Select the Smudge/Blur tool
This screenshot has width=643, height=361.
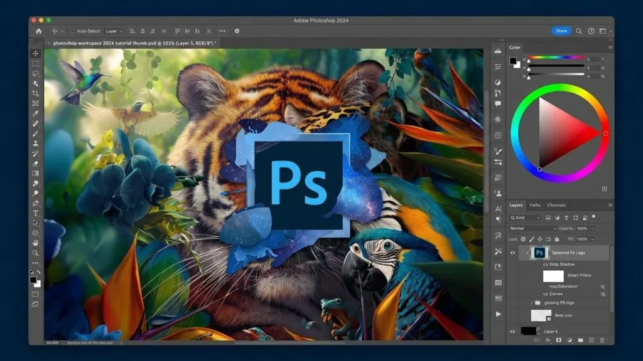click(36, 184)
